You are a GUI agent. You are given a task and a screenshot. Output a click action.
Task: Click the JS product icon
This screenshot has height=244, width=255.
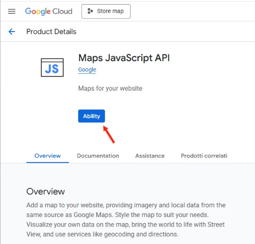52,67
